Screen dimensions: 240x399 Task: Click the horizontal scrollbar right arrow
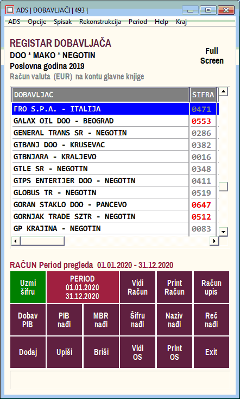(x=214, y=241)
